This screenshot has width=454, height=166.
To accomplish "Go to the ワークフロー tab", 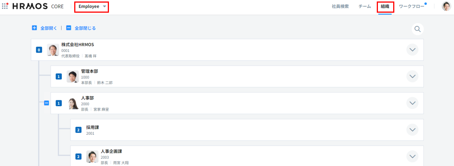I will pyautogui.click(x=411, y=7).
